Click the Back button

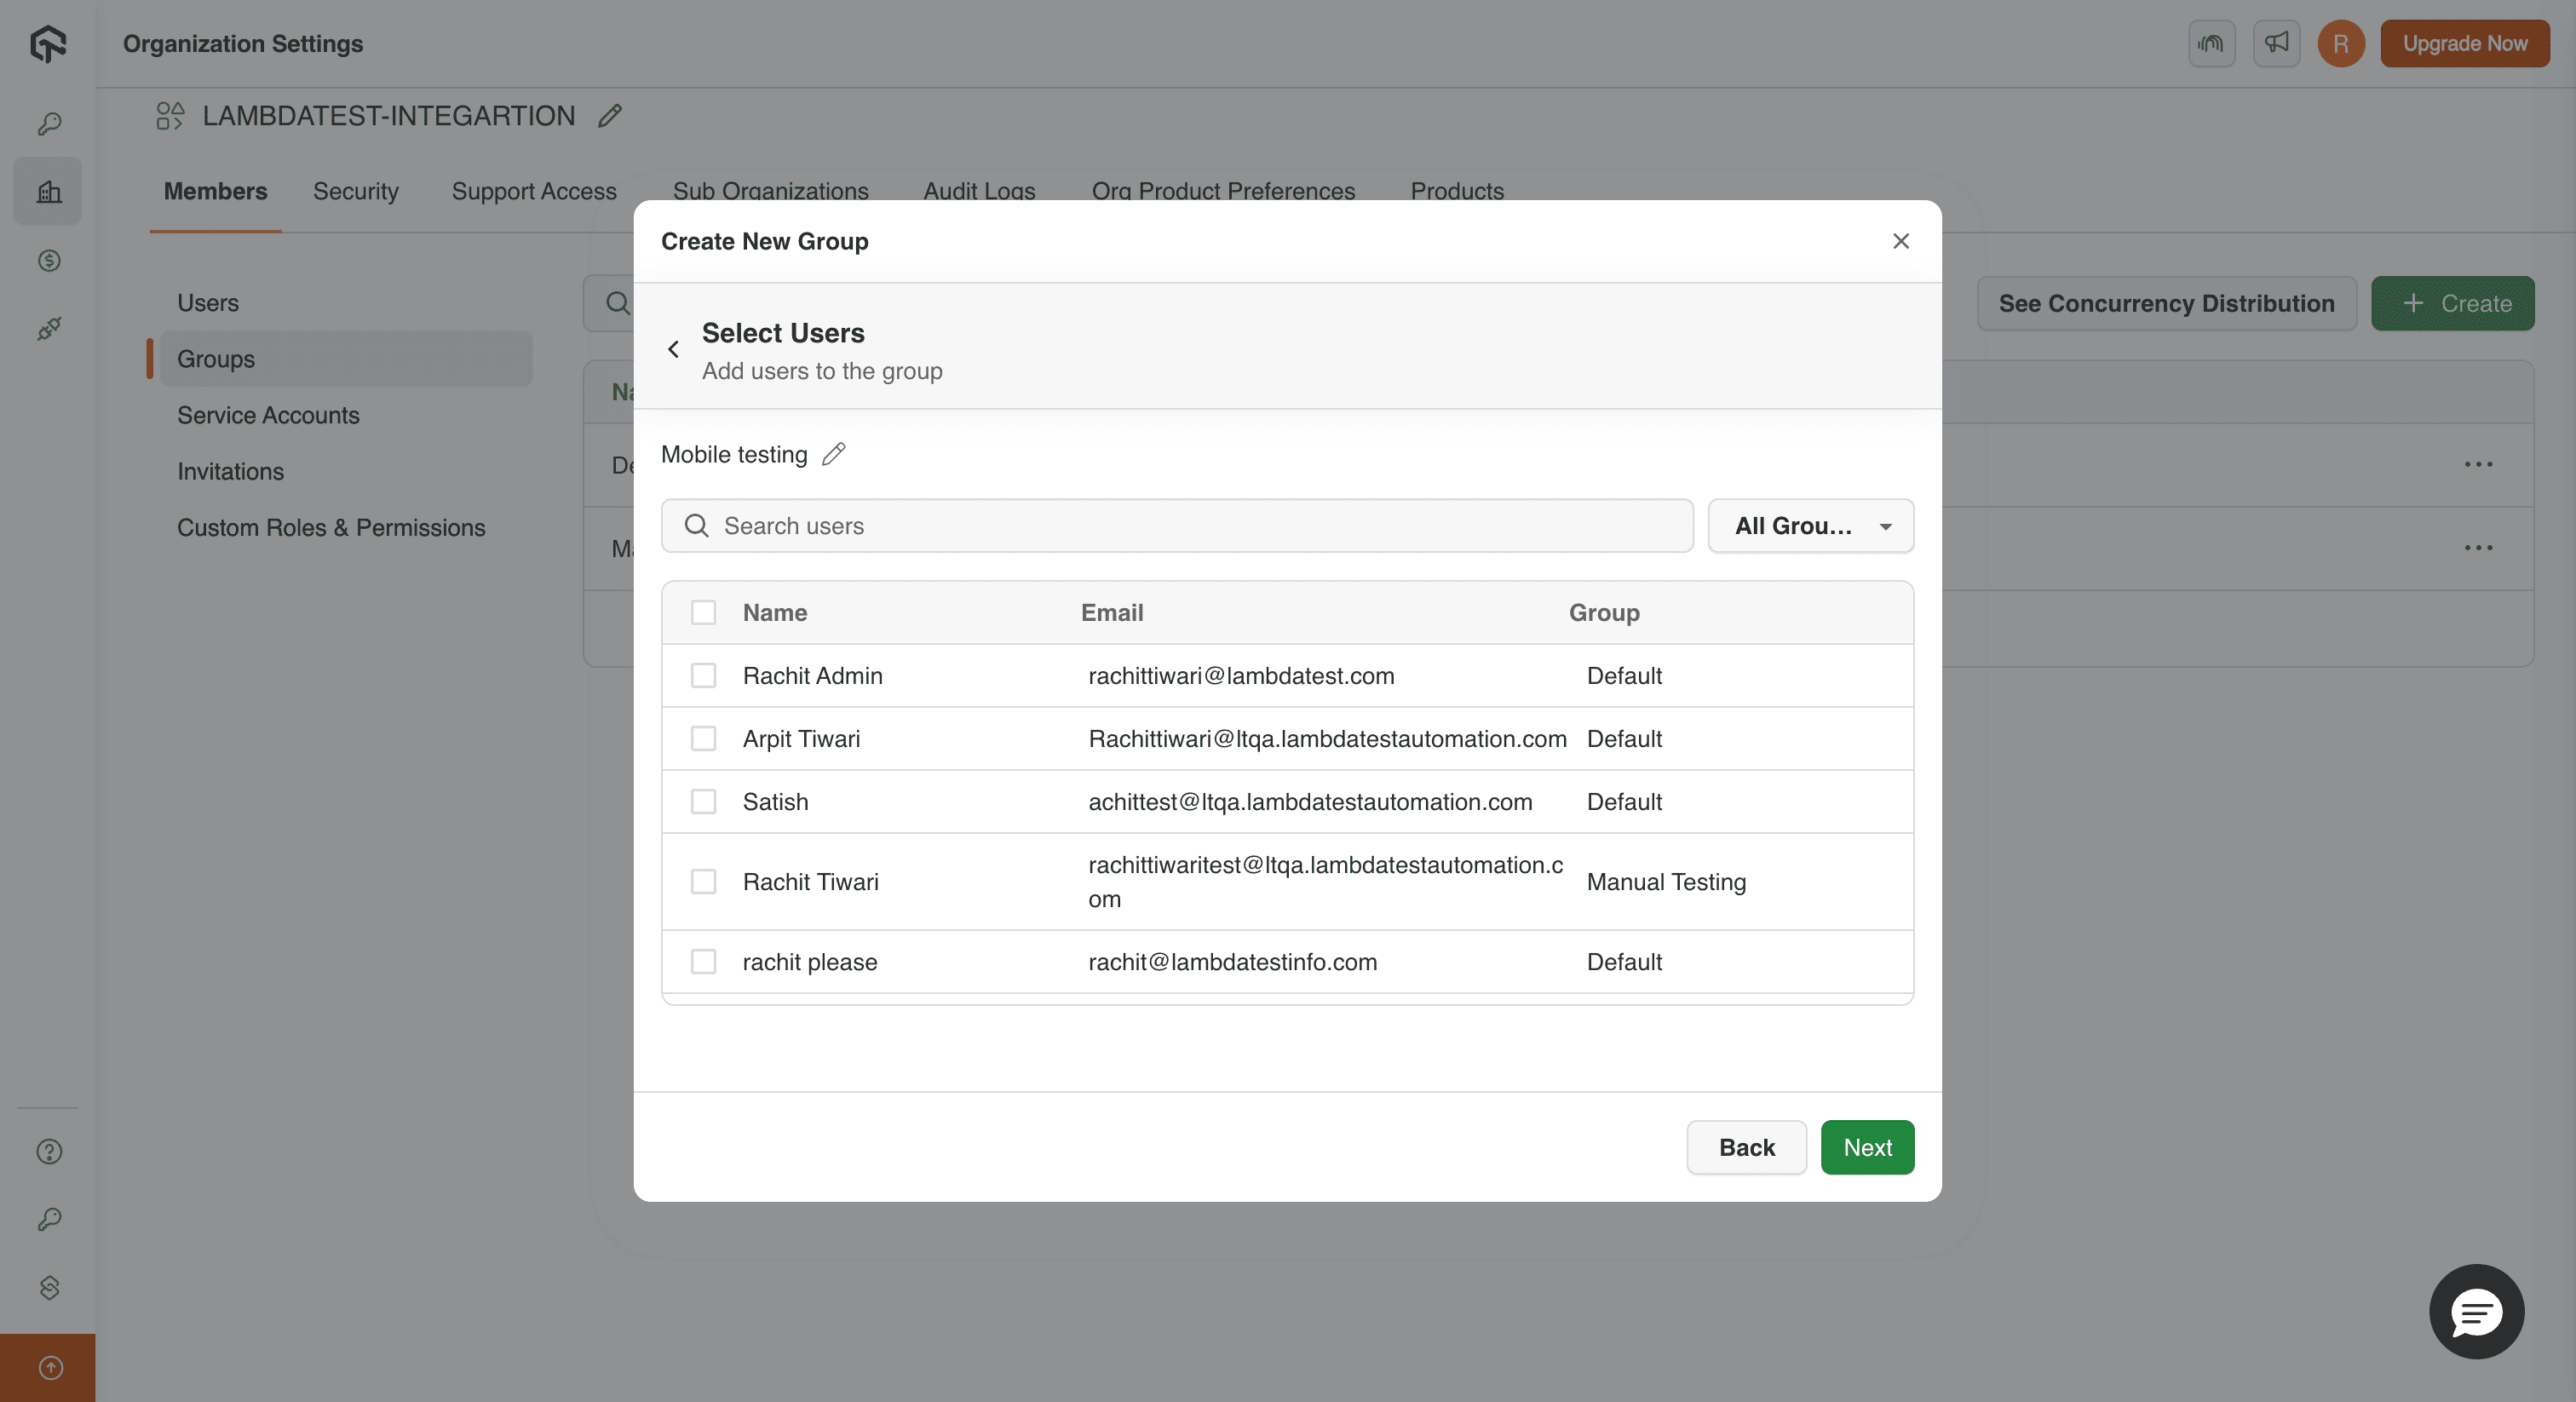[x=1746, y=1147]
